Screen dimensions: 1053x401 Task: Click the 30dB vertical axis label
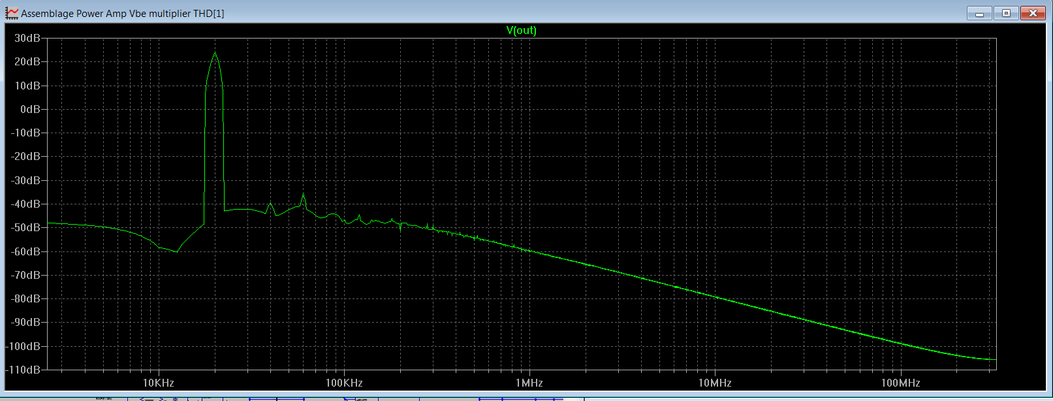[x=27, y=38]
